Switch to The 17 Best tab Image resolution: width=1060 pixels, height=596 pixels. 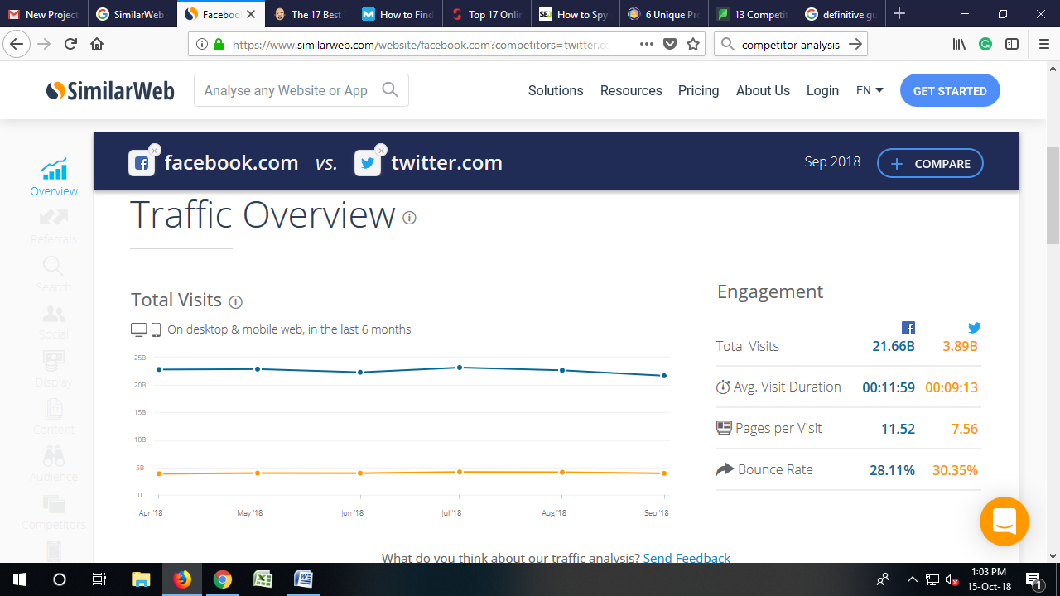[309, 14]
